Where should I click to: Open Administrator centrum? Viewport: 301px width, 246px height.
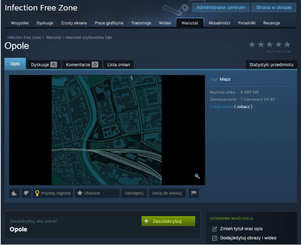[x=221, y=7]
